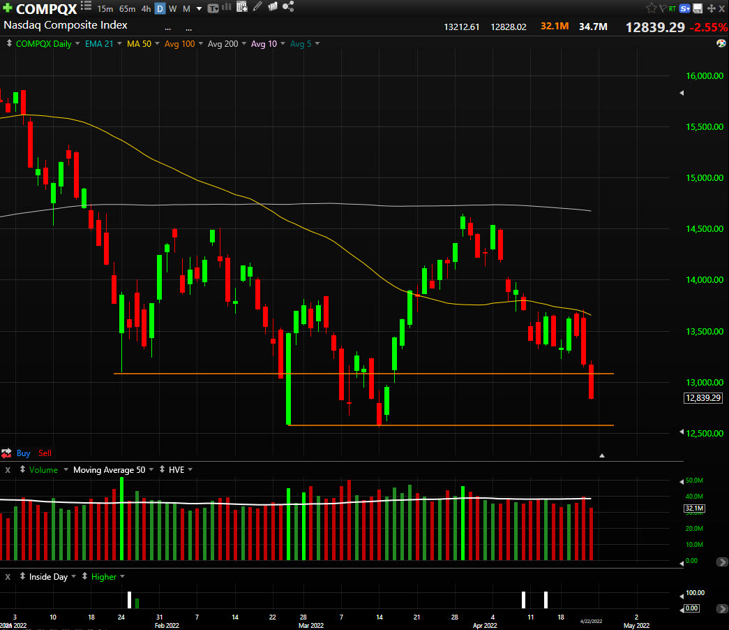Click the 32.1M volume value in header

555,26
